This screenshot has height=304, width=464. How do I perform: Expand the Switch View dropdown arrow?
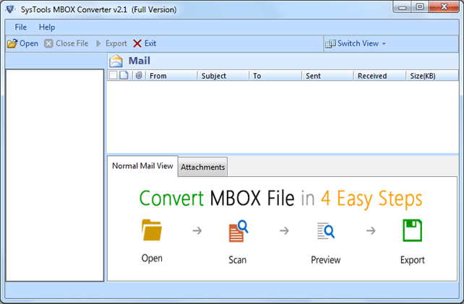pyautogui.click(x=384, y=43)
